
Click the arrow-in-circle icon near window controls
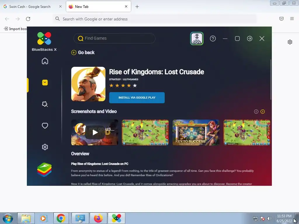click(x=250, y=38)
